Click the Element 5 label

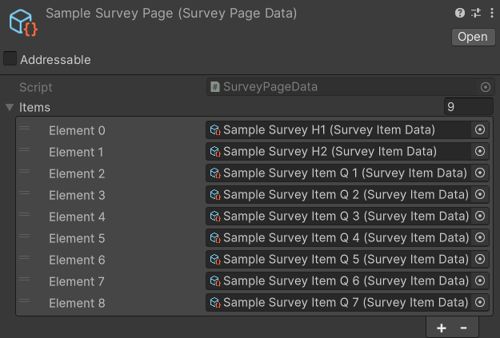[77, 239]
